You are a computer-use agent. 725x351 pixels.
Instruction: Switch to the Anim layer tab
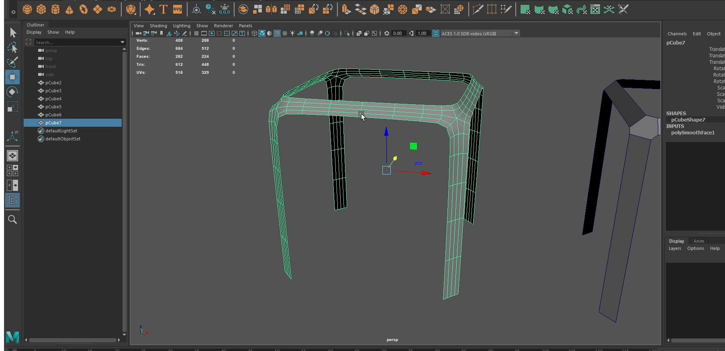(x=698, y=241)
